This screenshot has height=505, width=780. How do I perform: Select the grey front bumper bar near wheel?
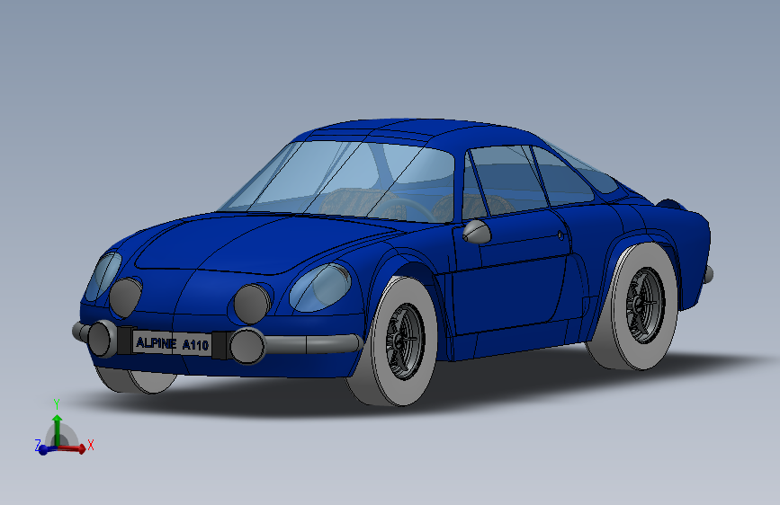(313, 344)
